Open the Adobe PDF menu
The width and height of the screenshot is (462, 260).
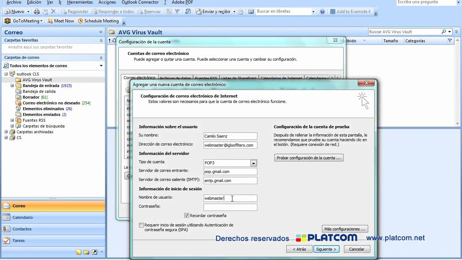tap(182, 2)
